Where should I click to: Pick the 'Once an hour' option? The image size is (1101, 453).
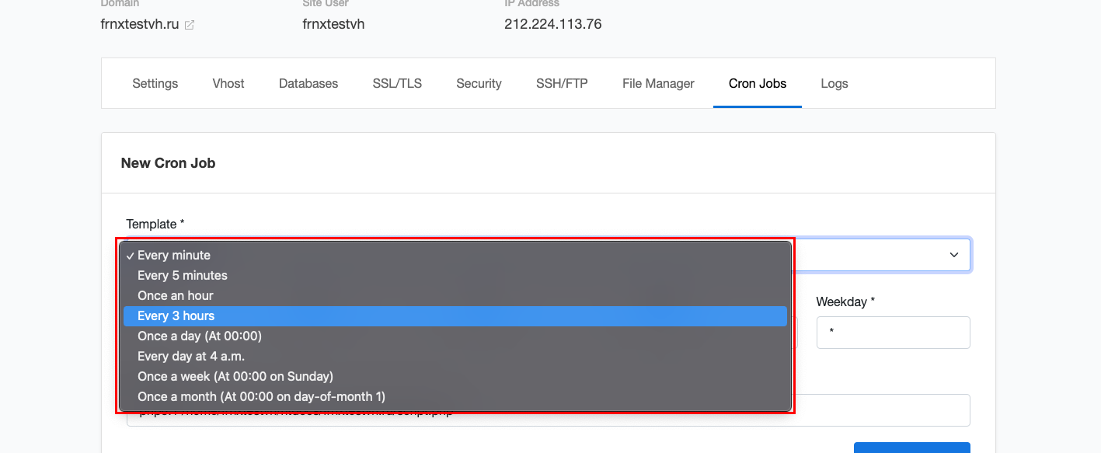coord(455,295)
